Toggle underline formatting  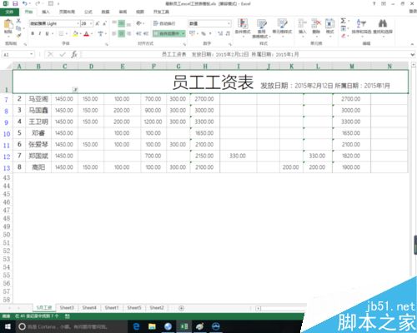(47, 33)
